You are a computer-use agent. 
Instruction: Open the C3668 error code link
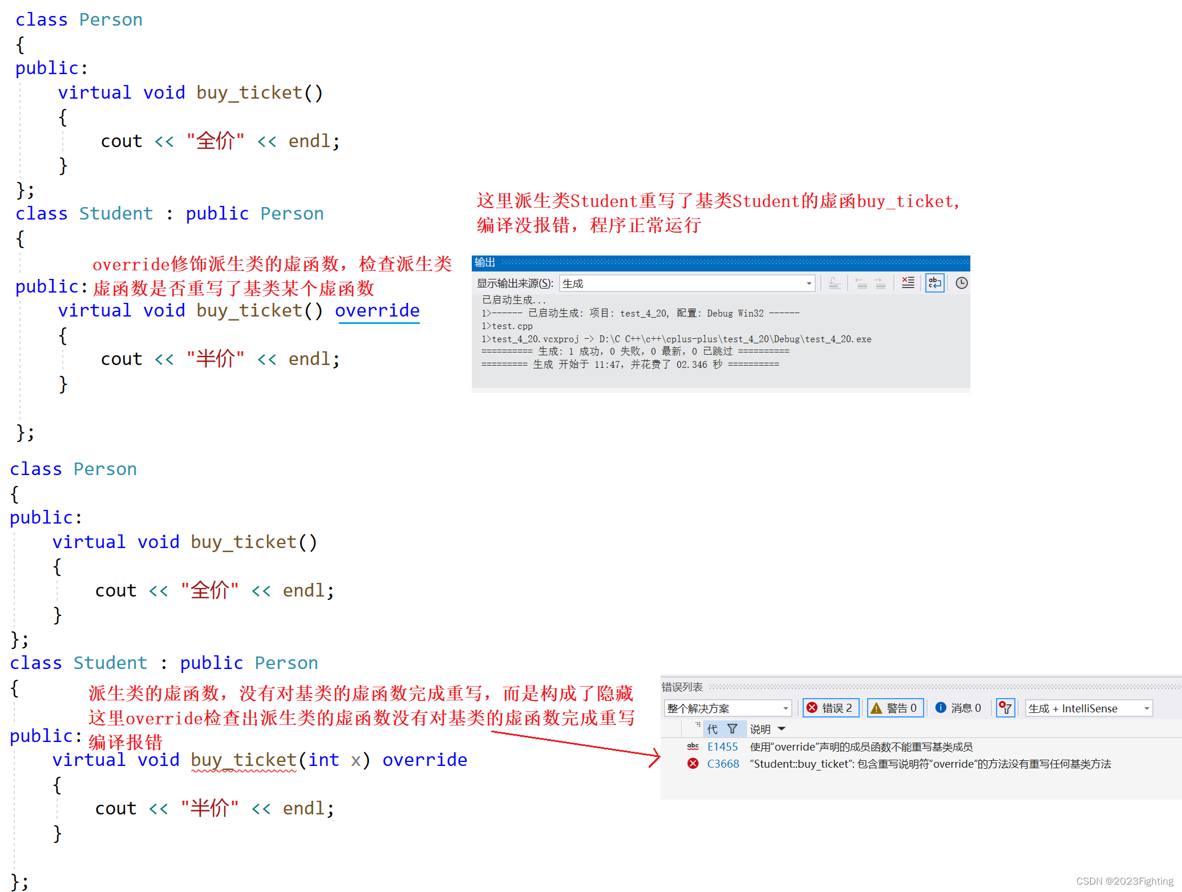(723, 764)
